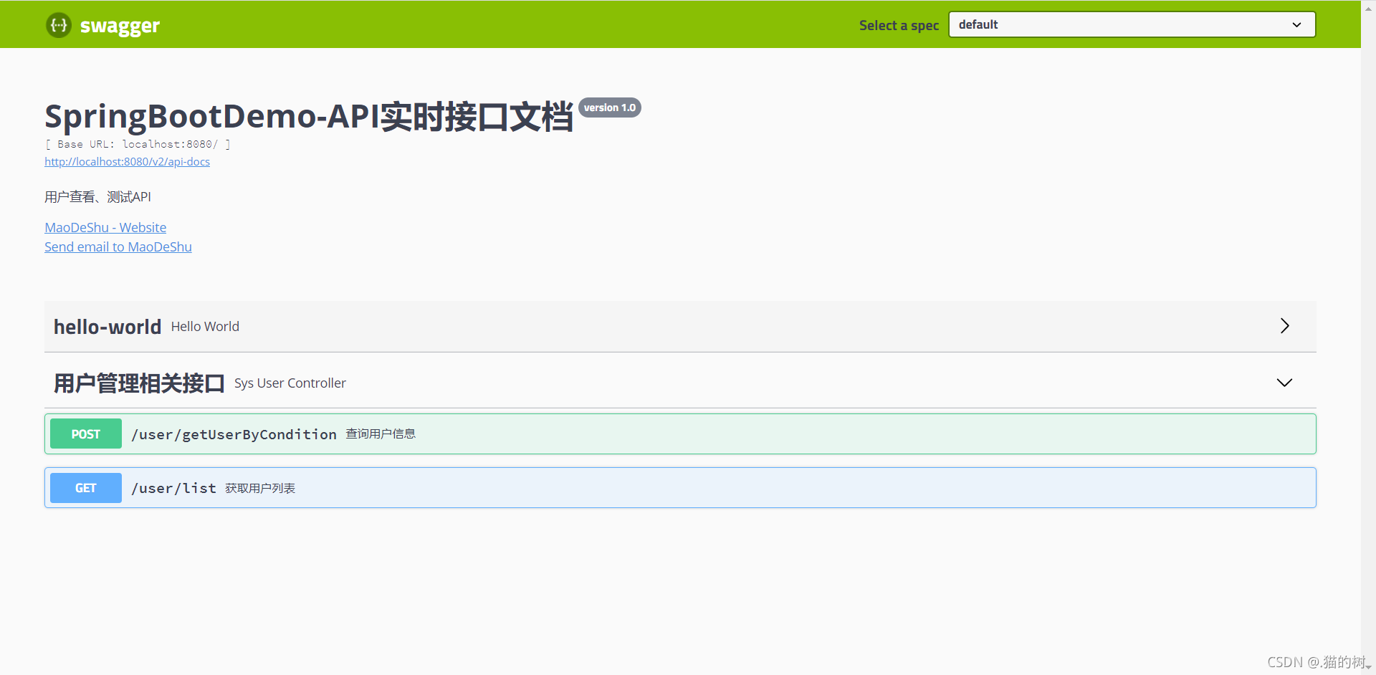Click the 'Sys User Controller' description text

pyautogui.click(x=290, y=383)
